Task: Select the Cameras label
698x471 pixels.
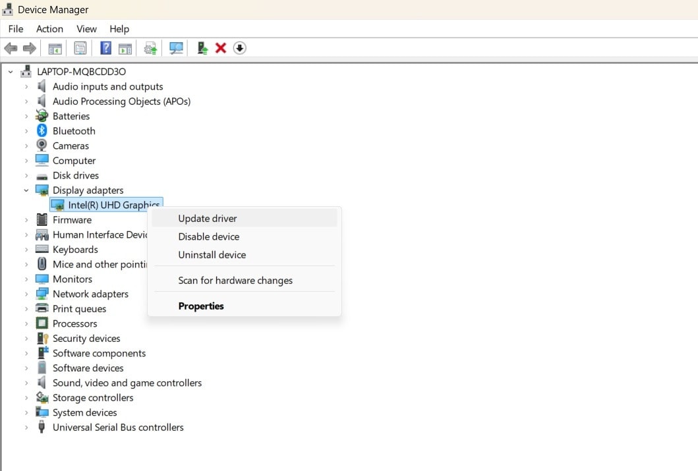Action: click(71, 146)
